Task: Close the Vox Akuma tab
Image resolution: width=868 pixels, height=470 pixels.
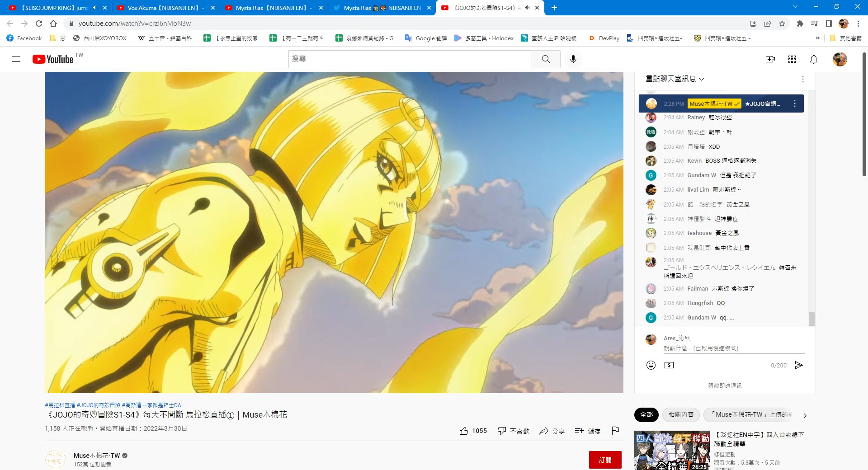Action: pyautogui.click(x=213, y=8)
